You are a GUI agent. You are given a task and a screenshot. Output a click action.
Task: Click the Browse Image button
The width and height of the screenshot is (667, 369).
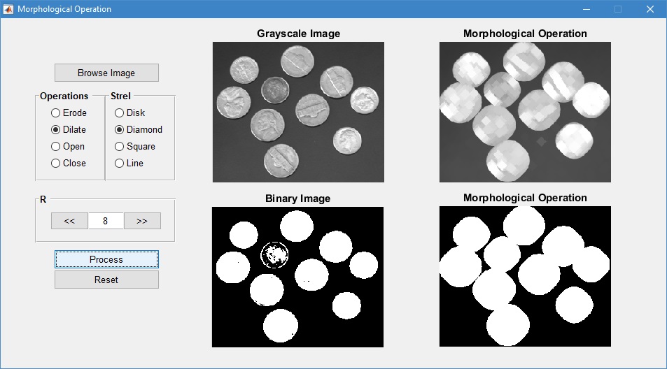(x=106, y=73)
